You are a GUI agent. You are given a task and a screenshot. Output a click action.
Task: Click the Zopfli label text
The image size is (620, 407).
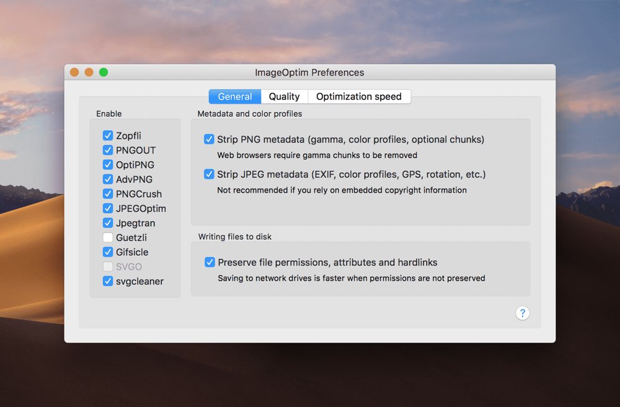(128, 136)
